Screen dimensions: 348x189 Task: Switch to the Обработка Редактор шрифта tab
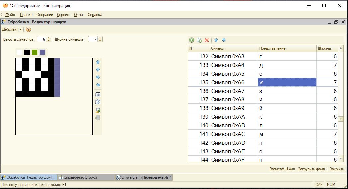tap(29, 177)
